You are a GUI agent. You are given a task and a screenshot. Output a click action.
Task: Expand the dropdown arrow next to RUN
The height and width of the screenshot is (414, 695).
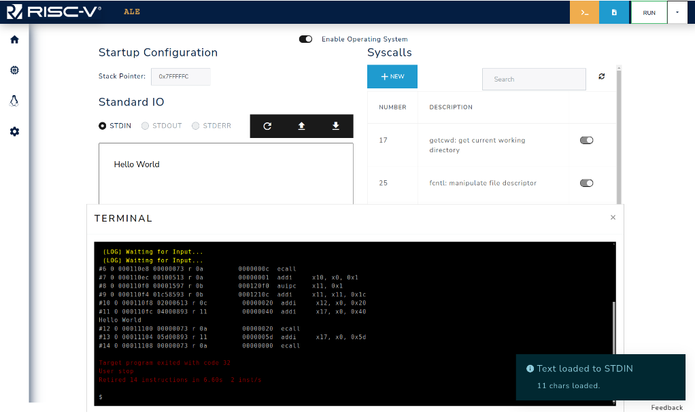pos(677,12)
